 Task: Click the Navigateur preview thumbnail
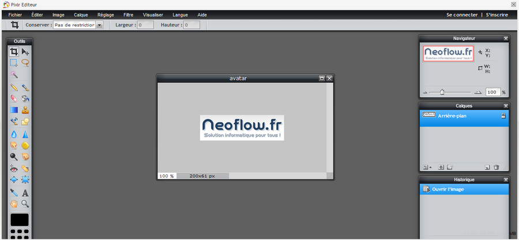(448, 53)
